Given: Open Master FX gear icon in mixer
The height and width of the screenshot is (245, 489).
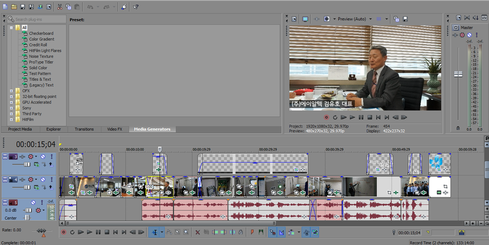Looking at the screenshot, I should click(x=462, y=35).
